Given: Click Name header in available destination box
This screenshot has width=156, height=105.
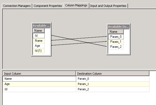Looking at the screenshot, I should pos(116,32).
